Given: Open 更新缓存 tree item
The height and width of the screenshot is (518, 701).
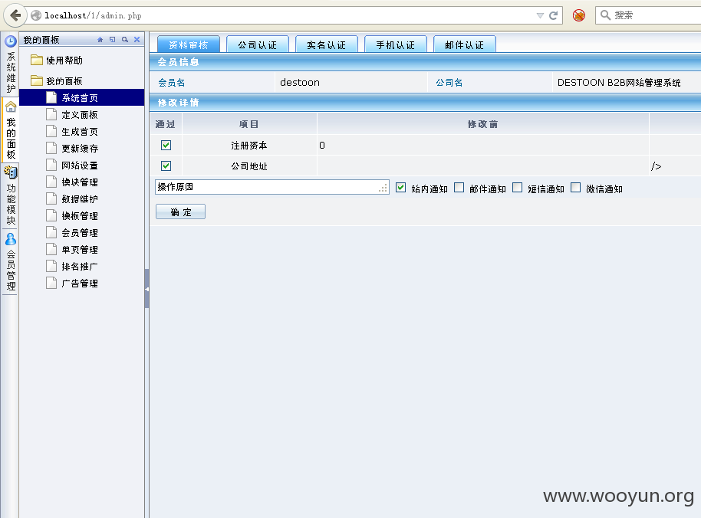Looking at the screenshot, I should click(x=80, y=149).
